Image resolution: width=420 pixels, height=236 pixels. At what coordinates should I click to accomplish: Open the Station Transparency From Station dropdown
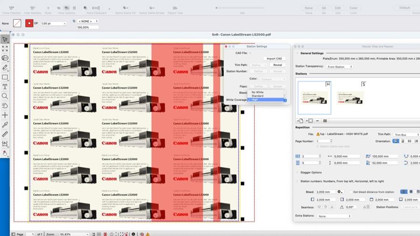tap(339, 67)
